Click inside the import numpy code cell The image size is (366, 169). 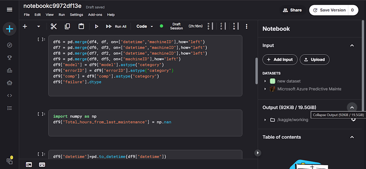pyautogui.click(x=145, y=123)
